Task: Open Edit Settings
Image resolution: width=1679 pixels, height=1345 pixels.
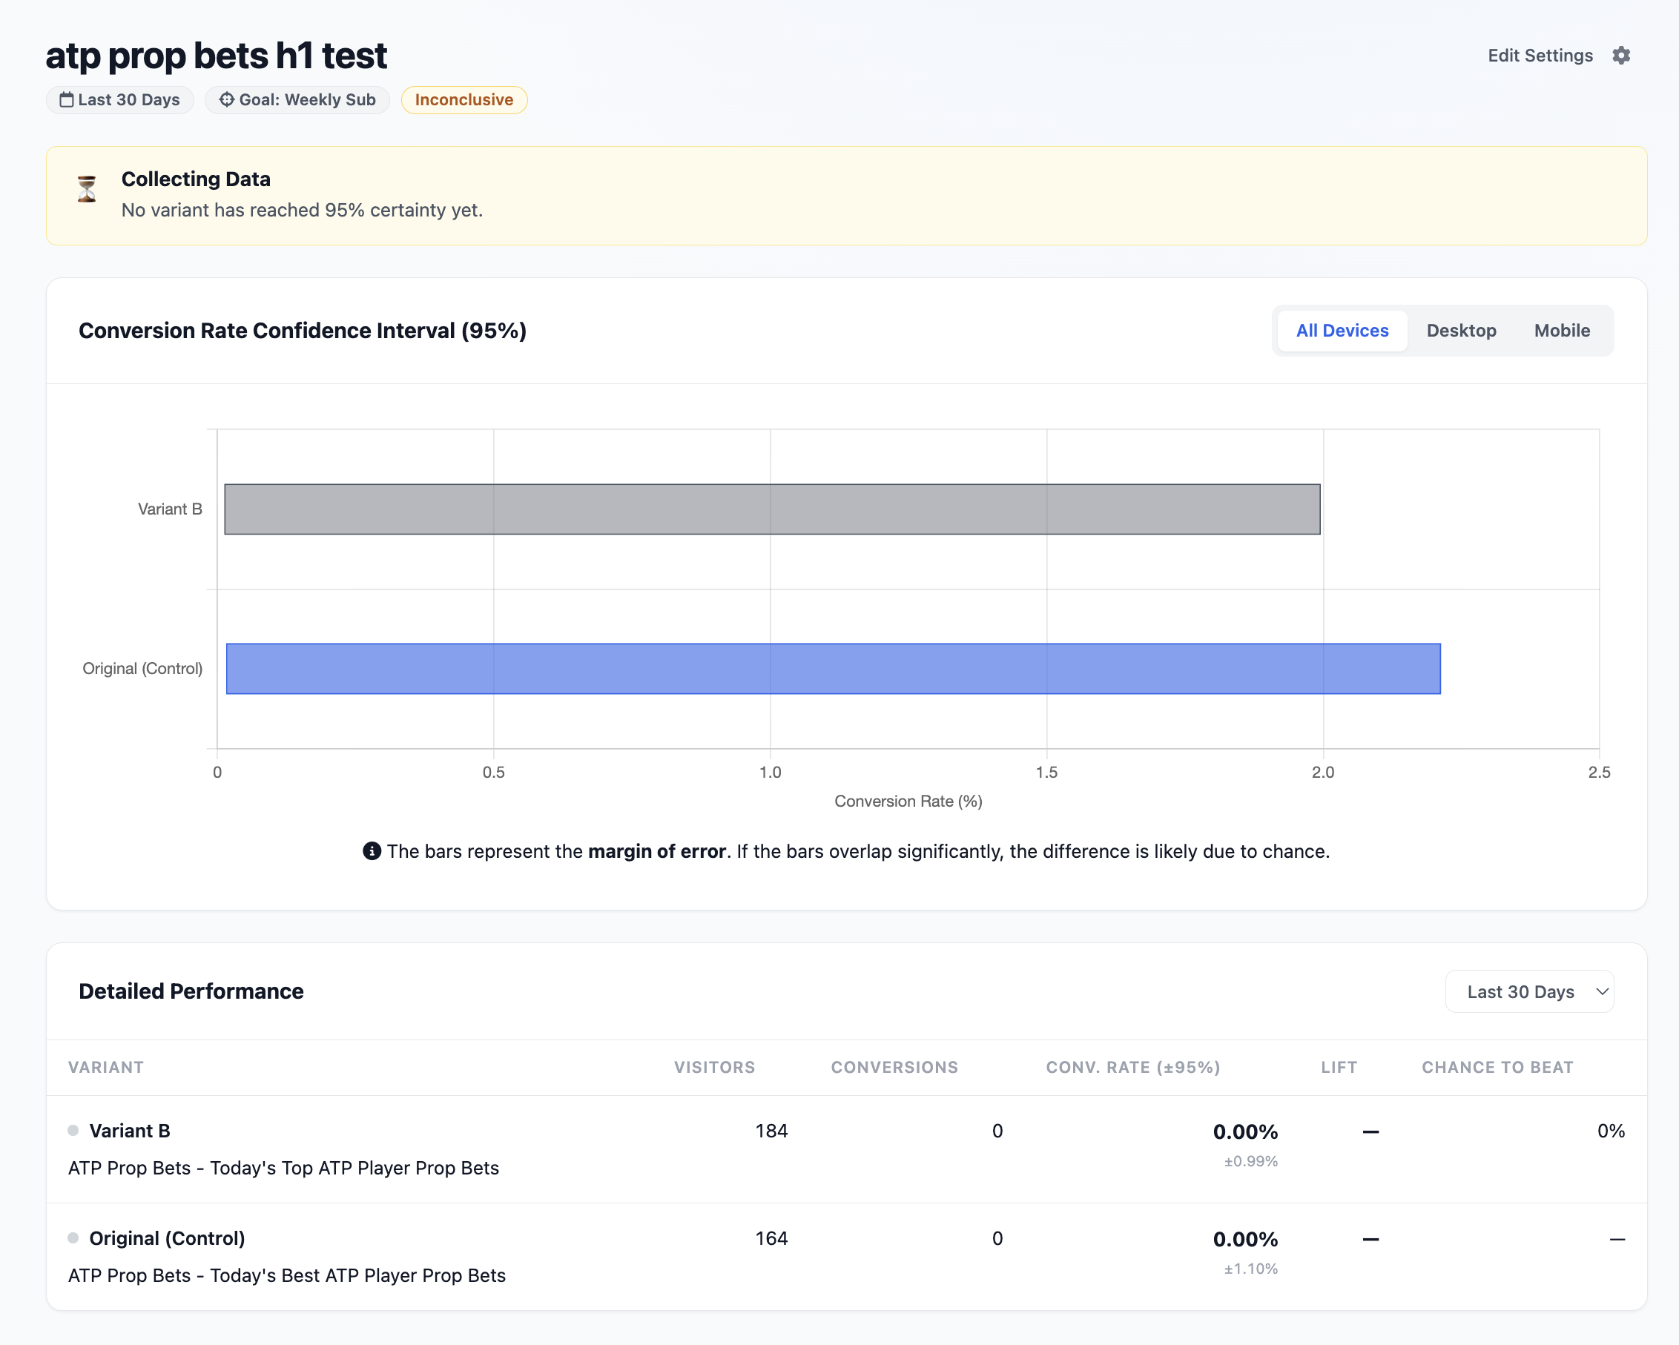Action: [1540, 56]
